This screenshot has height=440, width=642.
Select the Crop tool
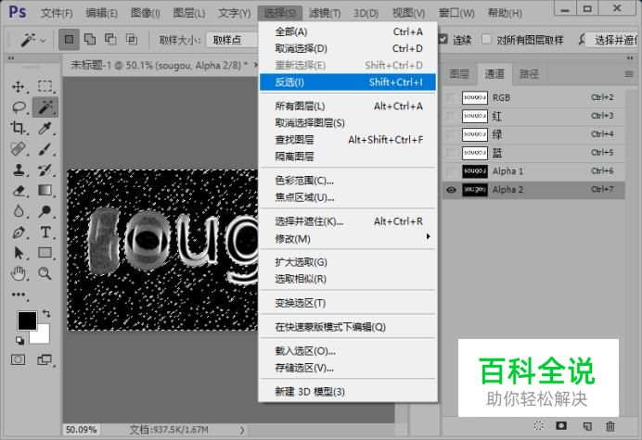(18, 128)
